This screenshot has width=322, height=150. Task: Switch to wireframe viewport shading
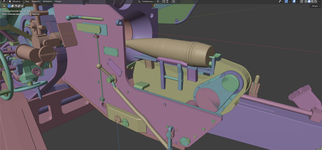[306, 2]
